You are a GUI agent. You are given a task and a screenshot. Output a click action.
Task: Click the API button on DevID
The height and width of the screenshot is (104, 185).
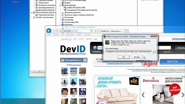(x=75, y=39)
